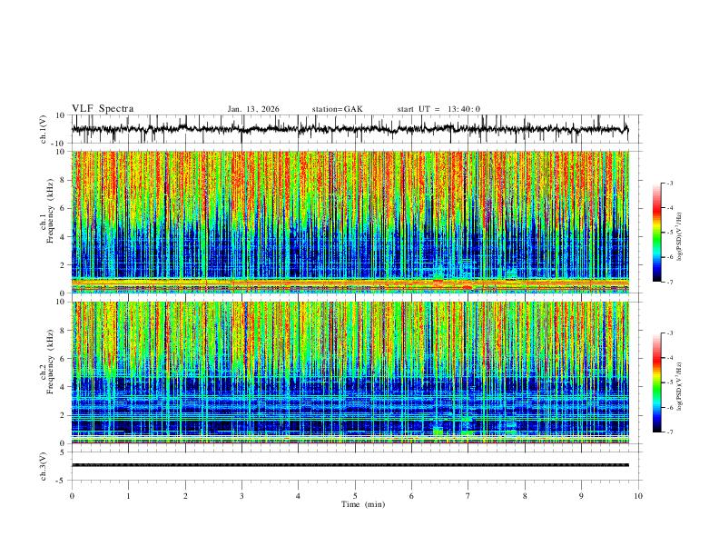This screenshot has height=556, width=719.
Task: Select the date 'Jan. 13, 2026'
Action: (253, 109)
